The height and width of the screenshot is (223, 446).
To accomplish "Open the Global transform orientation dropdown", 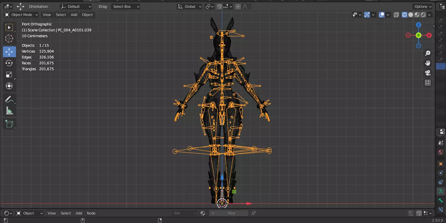I will coord(190,7).
